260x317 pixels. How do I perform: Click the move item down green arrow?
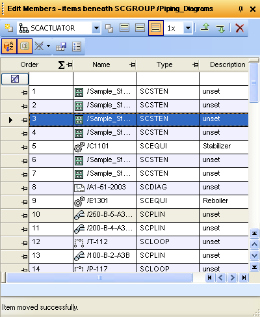click(x=220, y=29)
